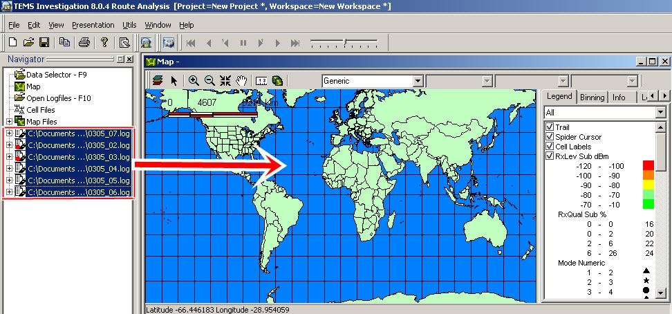Expand the 0305_05.log logfile node

pos(10,181)
